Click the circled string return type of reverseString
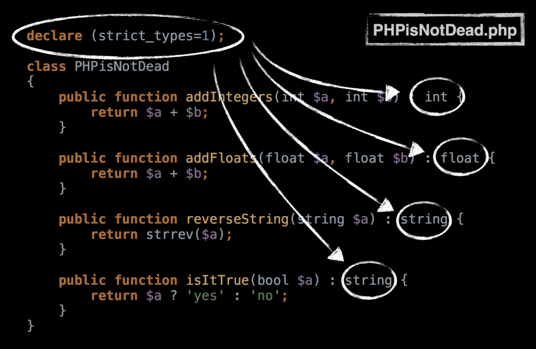 click(423, 219)
